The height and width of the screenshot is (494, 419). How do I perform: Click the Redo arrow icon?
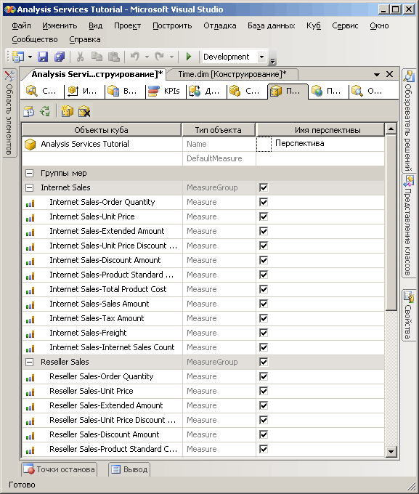click(160, 57)
